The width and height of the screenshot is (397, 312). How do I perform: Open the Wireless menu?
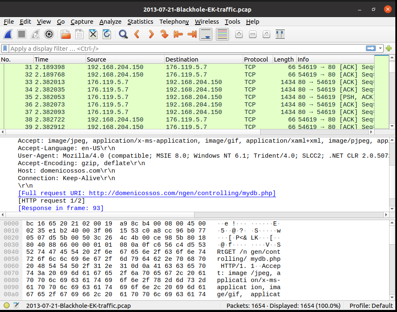[207, 22]
